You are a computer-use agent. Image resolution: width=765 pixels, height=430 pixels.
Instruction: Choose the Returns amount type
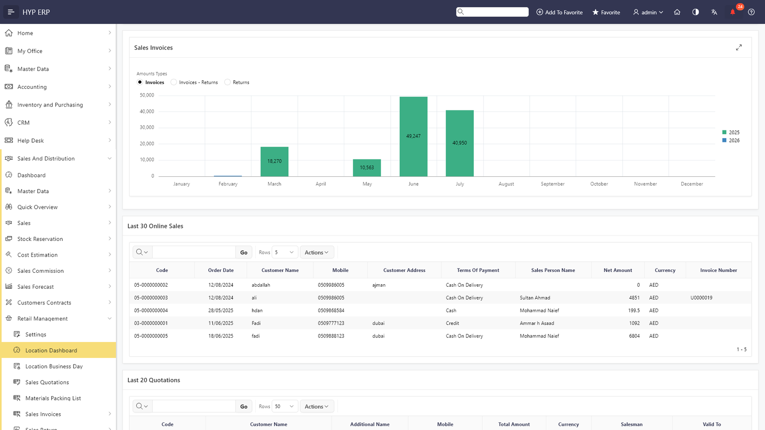click(x=228, y=82)
